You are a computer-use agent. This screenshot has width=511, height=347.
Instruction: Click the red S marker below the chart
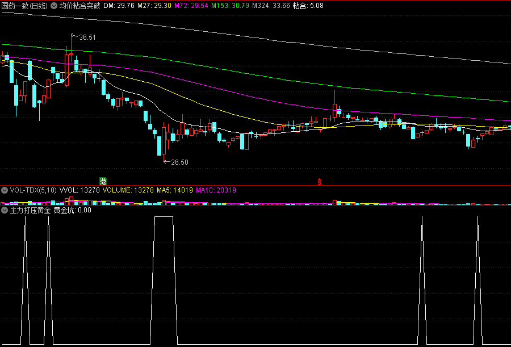[320, 182]
